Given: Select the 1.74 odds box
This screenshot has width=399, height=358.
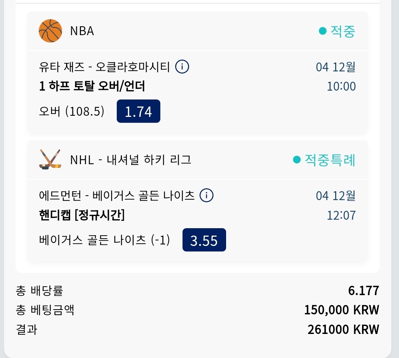Looking at the screenshot, I should point(139,111).
